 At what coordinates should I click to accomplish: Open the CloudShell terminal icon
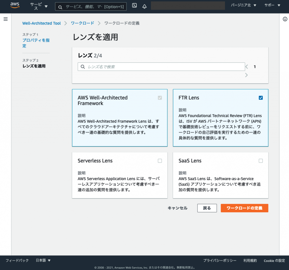pos(134,5)
